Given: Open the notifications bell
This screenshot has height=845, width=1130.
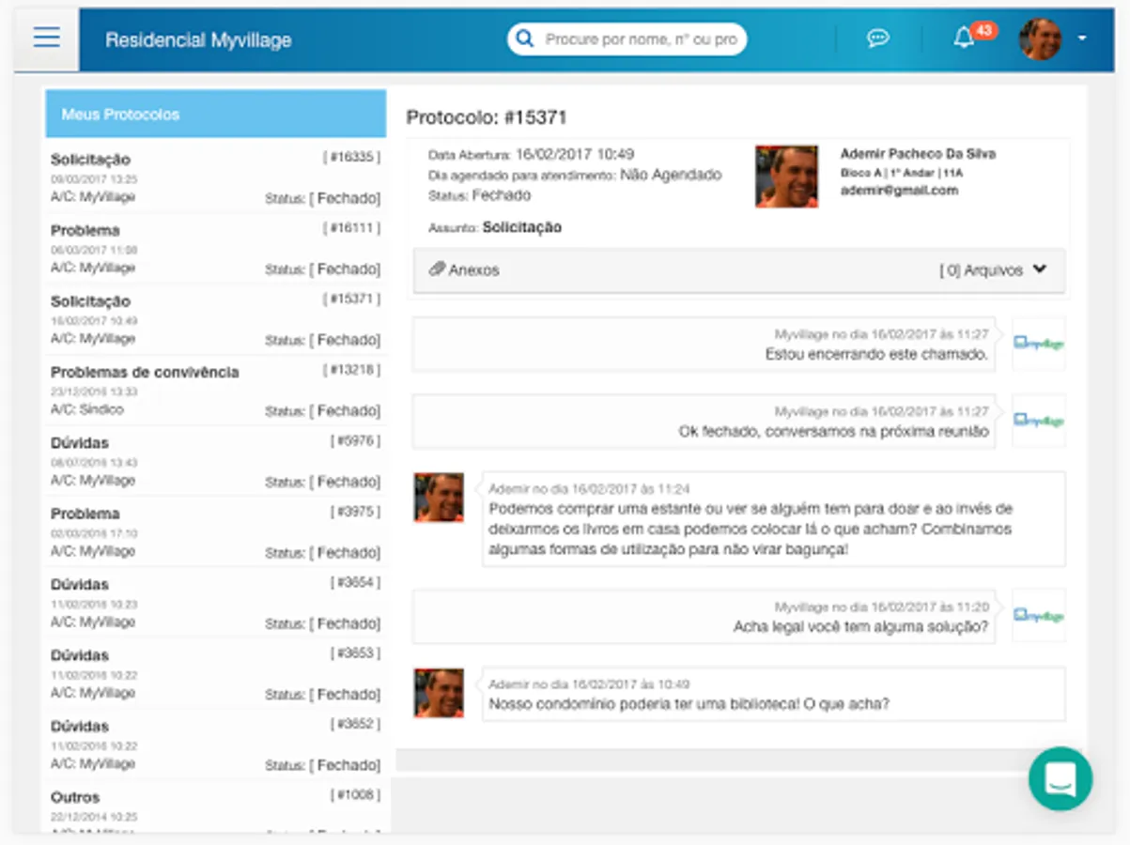Looking at the screenshot, I should point(963,38).
